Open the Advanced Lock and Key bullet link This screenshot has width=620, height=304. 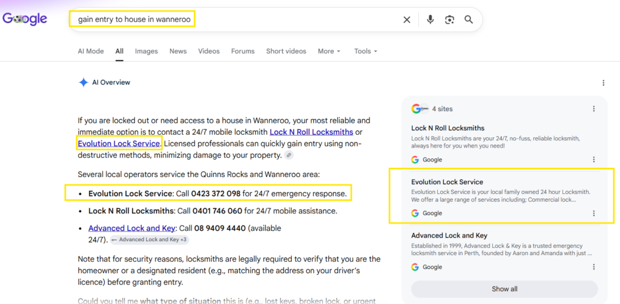[132, 228]
